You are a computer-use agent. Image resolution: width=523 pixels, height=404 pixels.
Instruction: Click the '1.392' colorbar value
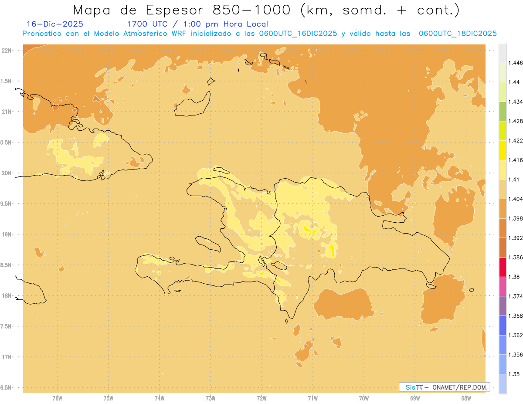[x=516, y=238]
